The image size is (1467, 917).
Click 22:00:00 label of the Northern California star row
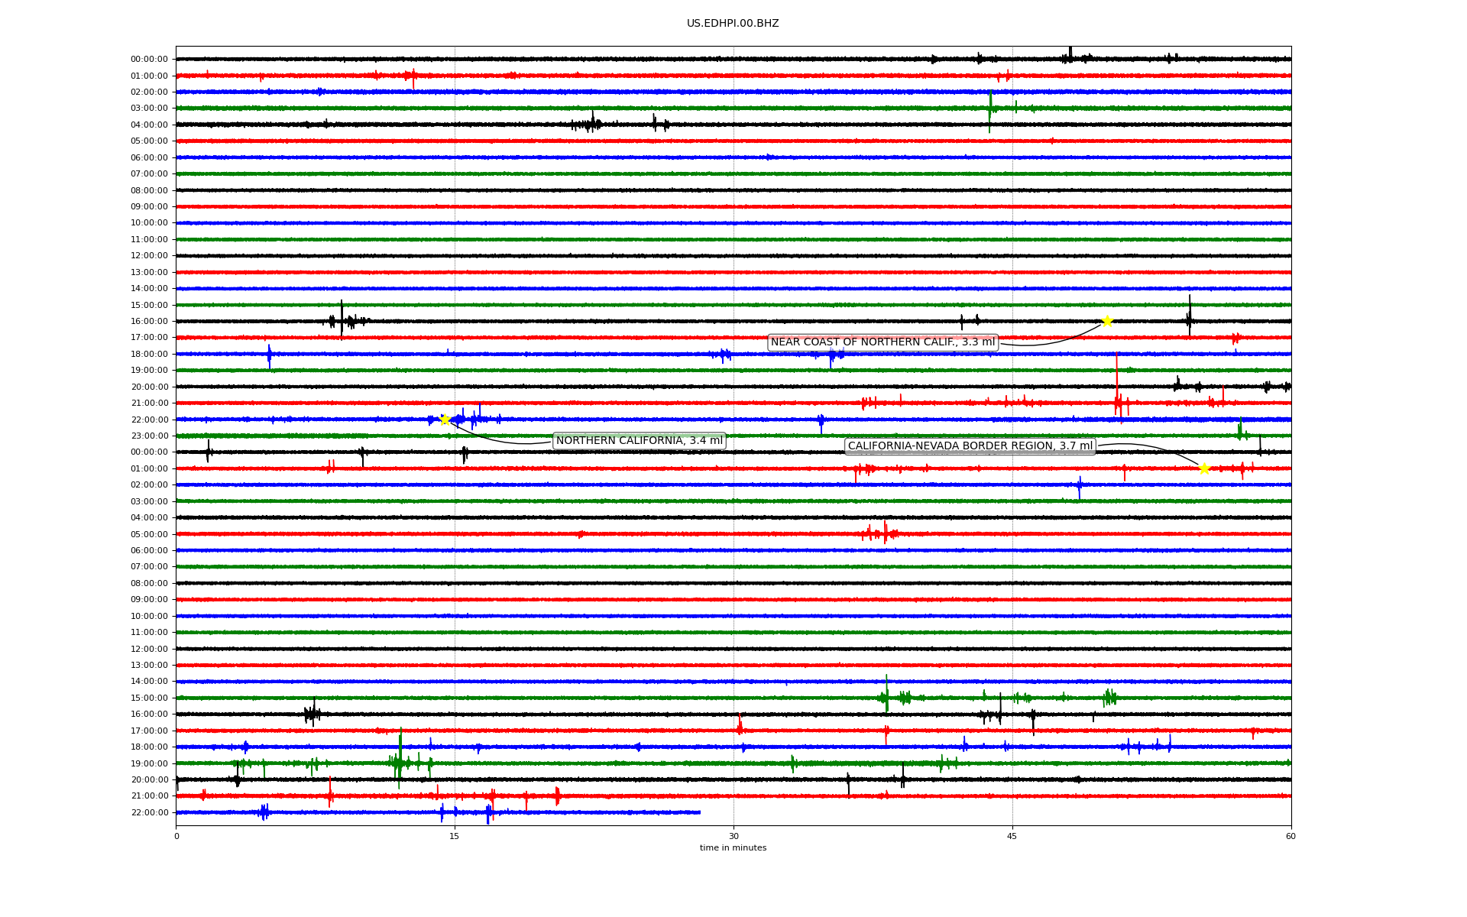pos(149,420)
